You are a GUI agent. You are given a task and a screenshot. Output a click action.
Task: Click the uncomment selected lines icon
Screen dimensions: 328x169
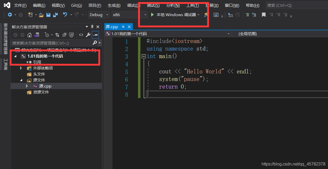click(x=254, y=15)
